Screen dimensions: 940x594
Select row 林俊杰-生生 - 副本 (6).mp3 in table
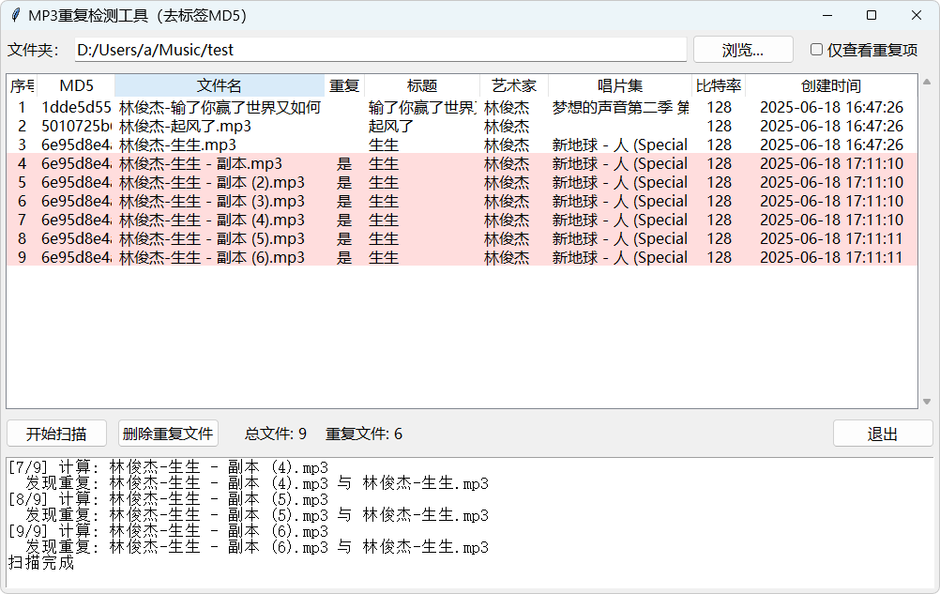tap(462, 257)
